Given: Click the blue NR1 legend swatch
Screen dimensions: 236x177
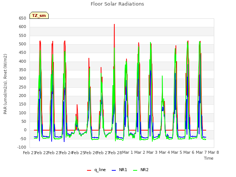Looking at the screenshot, I should click(x=114, y=170).
